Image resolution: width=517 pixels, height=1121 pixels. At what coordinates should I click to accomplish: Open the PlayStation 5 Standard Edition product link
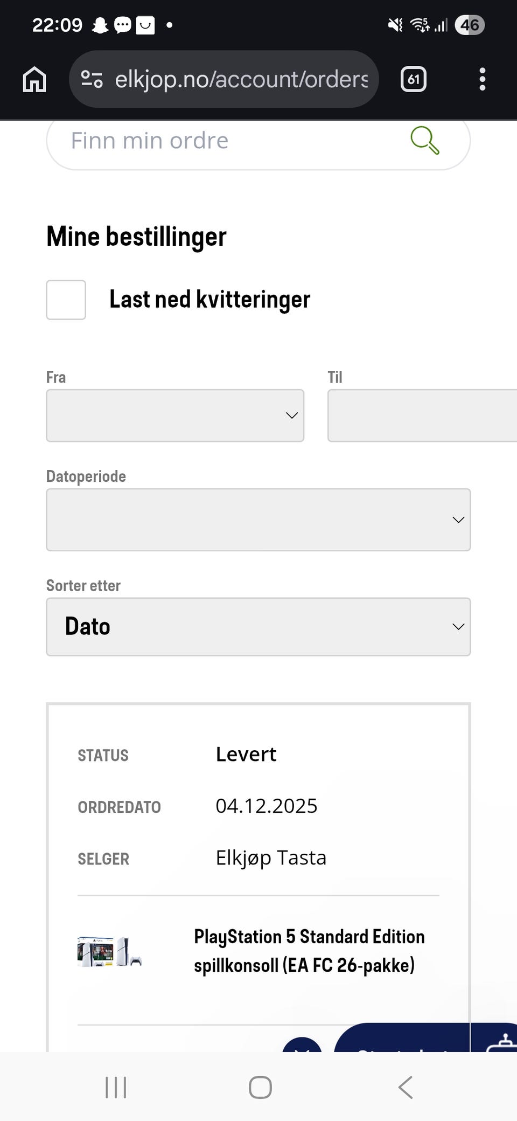pos(309,951)
